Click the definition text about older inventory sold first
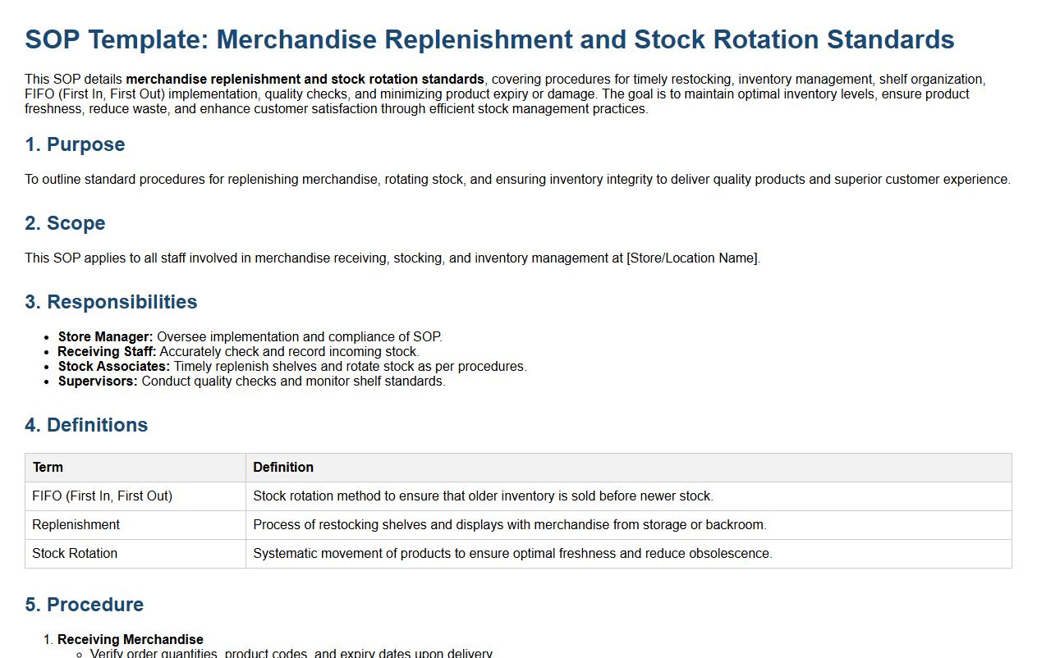1037x658 pixels. pyautogui.click(x=483, y=496)
